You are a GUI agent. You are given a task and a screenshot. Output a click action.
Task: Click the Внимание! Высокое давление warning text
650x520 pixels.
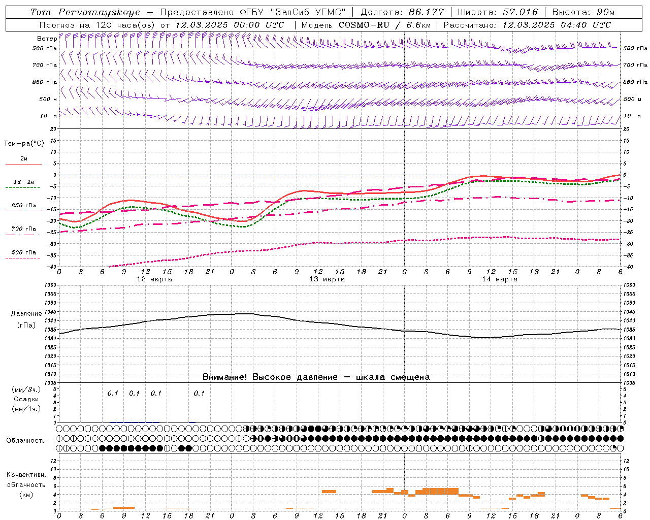(x=316, y=377)
